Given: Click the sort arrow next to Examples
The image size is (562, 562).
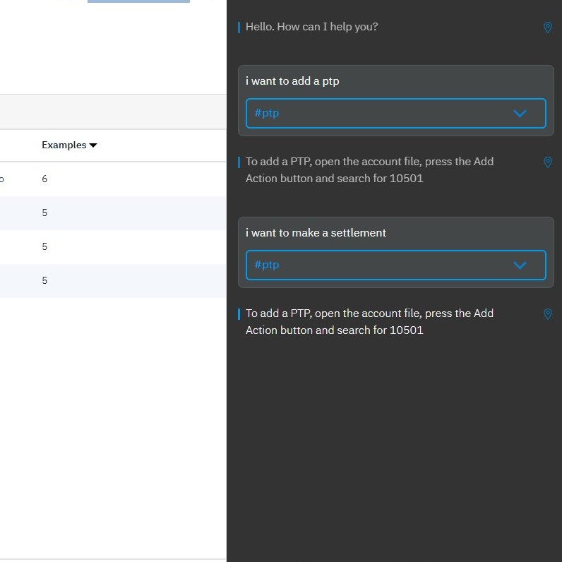Looking at the screenshot, I should pyautogui.click(x=93, y=145).
